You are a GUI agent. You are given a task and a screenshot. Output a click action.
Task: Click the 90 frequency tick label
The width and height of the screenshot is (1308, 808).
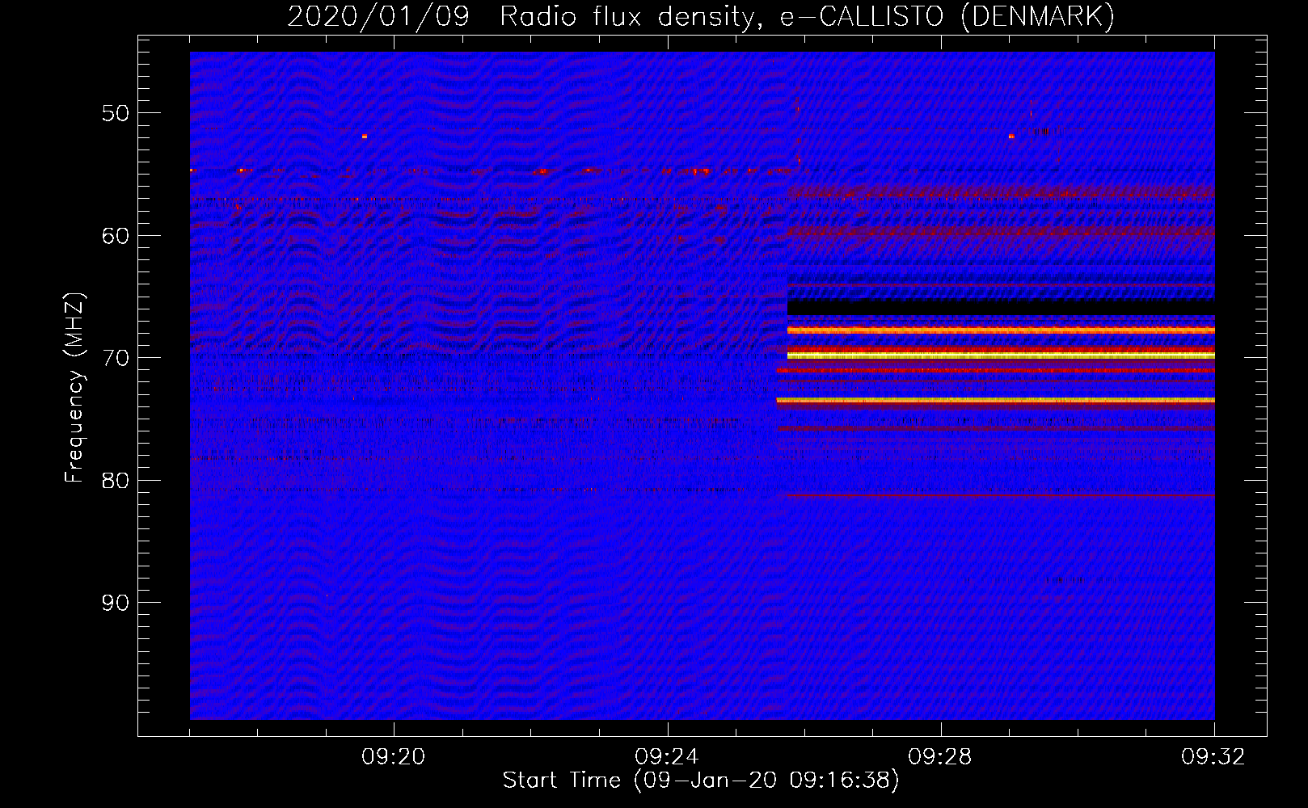pyautogui.click(x=116, y=603)
